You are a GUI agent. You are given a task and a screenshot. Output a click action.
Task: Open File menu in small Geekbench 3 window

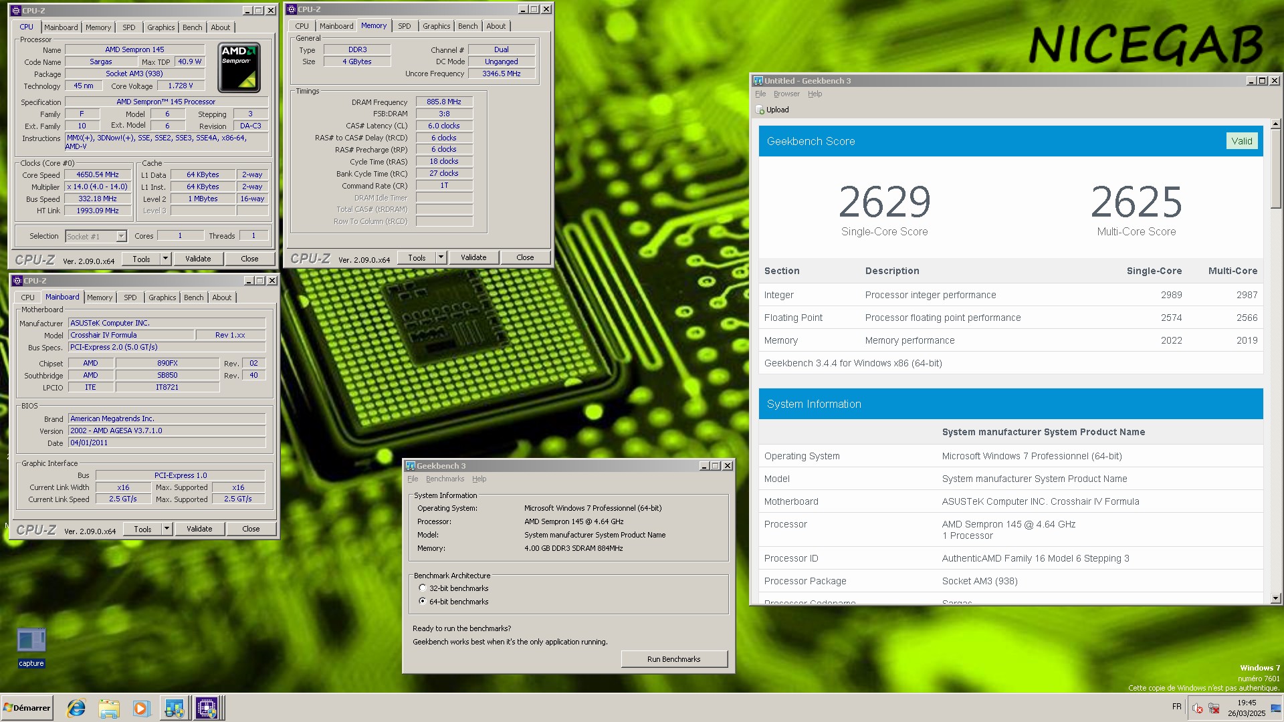point(413,479)
